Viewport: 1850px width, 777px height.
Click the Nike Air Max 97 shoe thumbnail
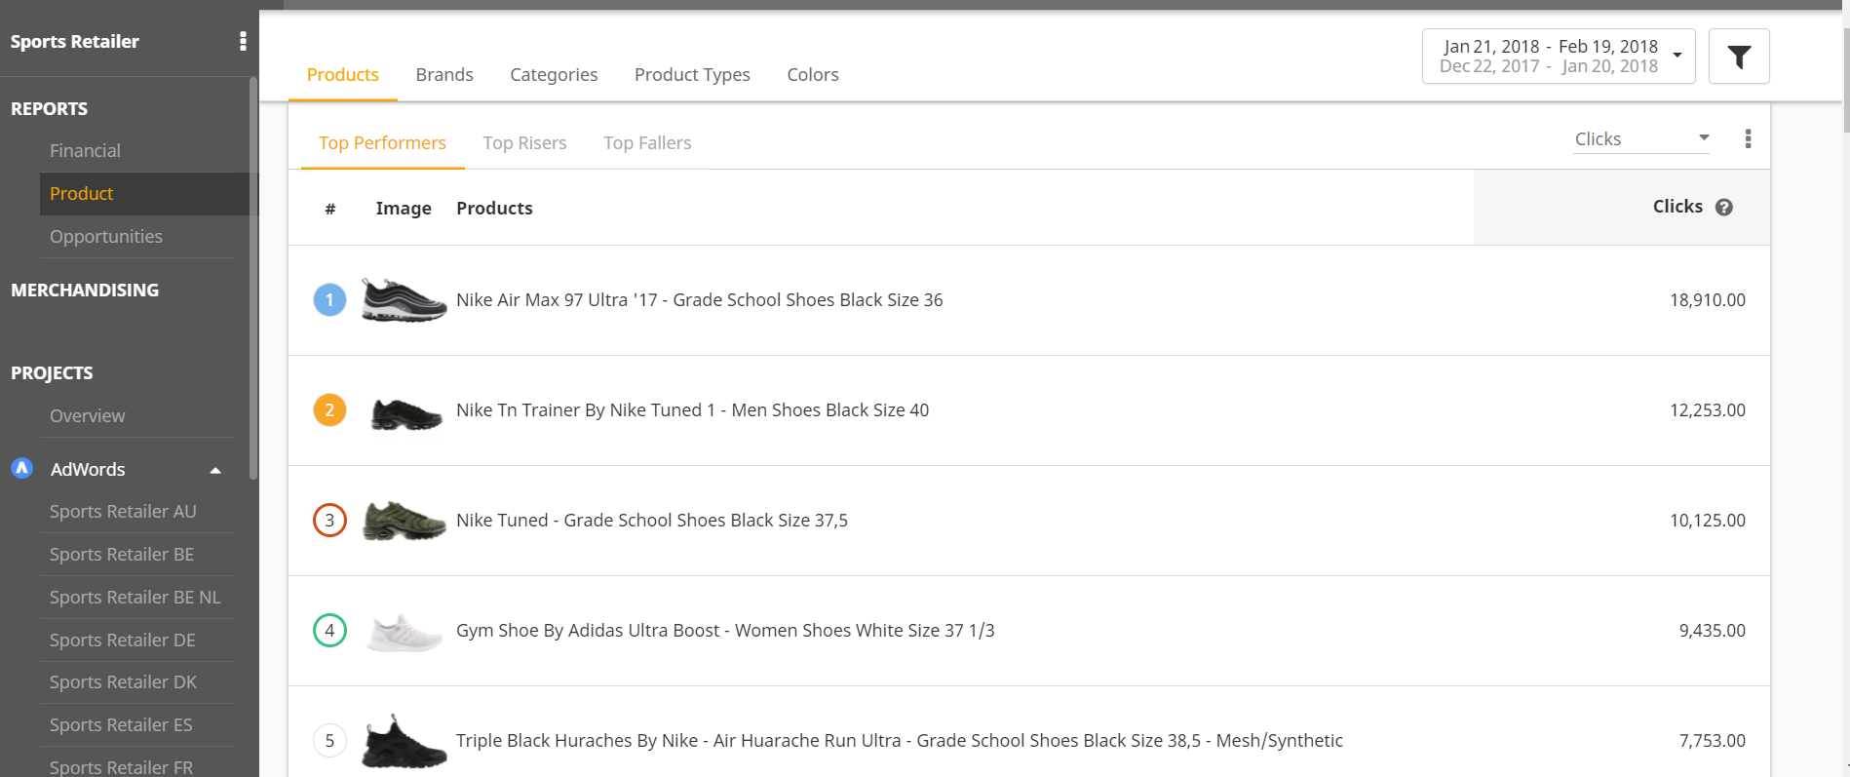404,300
